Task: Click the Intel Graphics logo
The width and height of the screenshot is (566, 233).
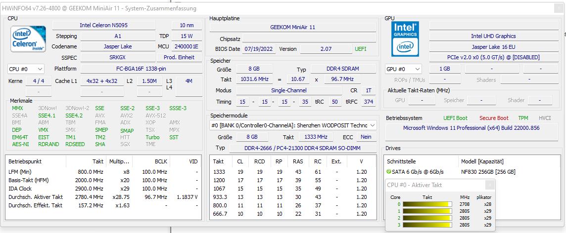Action: 405,39
